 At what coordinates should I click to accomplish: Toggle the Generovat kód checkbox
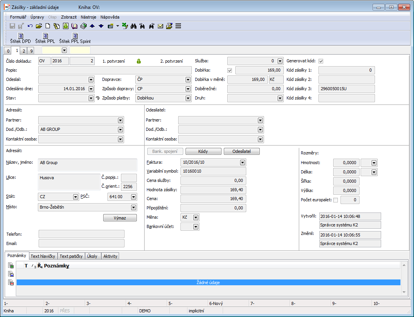321,61
